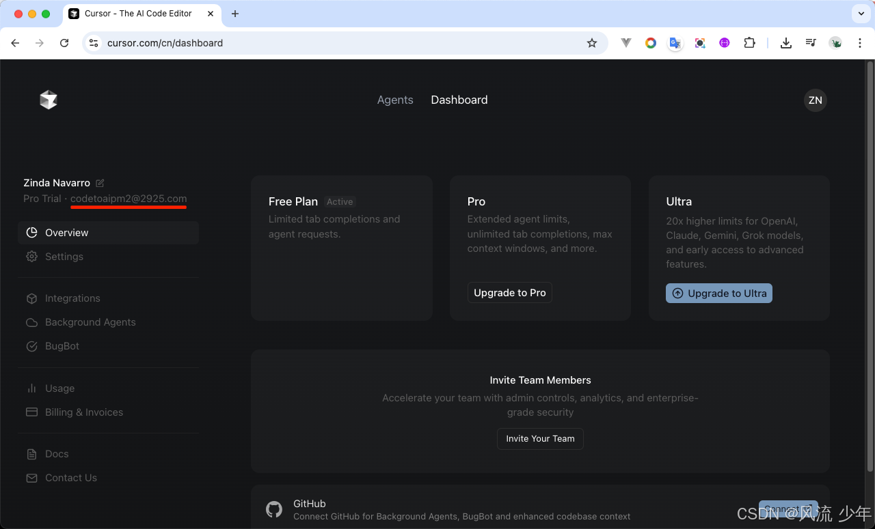Select the Cursor - The AI Code Editor tab
Screen dimensions: 875x529
coord(142,14)
